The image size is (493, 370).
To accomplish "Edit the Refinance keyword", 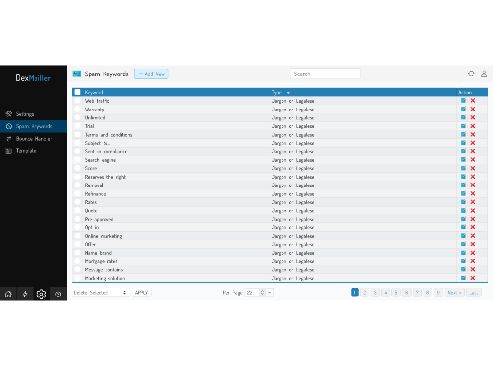I will tap(463, 193).
